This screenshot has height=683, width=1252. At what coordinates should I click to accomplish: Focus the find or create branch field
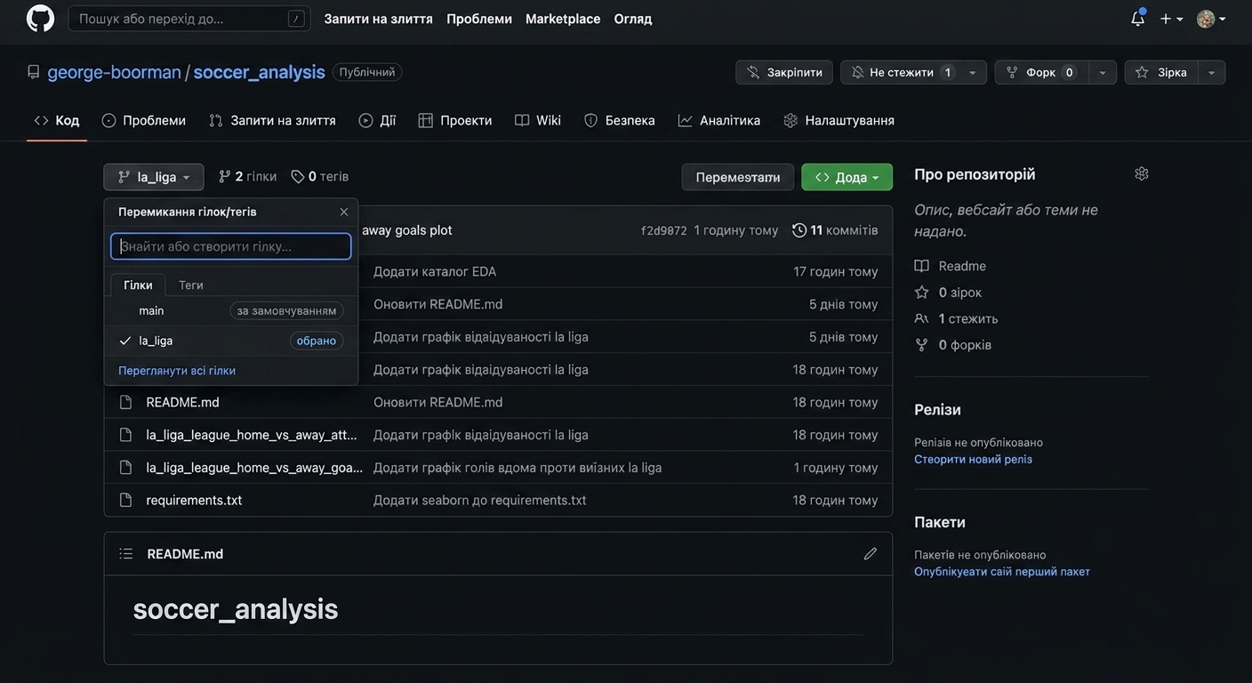(x=231, y=246)
